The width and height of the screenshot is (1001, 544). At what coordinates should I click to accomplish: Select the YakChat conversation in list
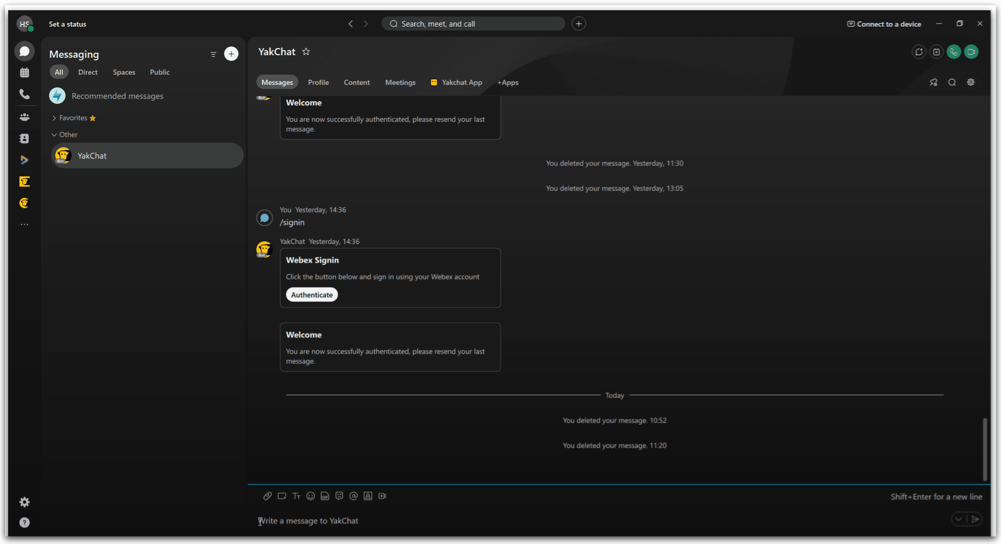pos(147,155)
